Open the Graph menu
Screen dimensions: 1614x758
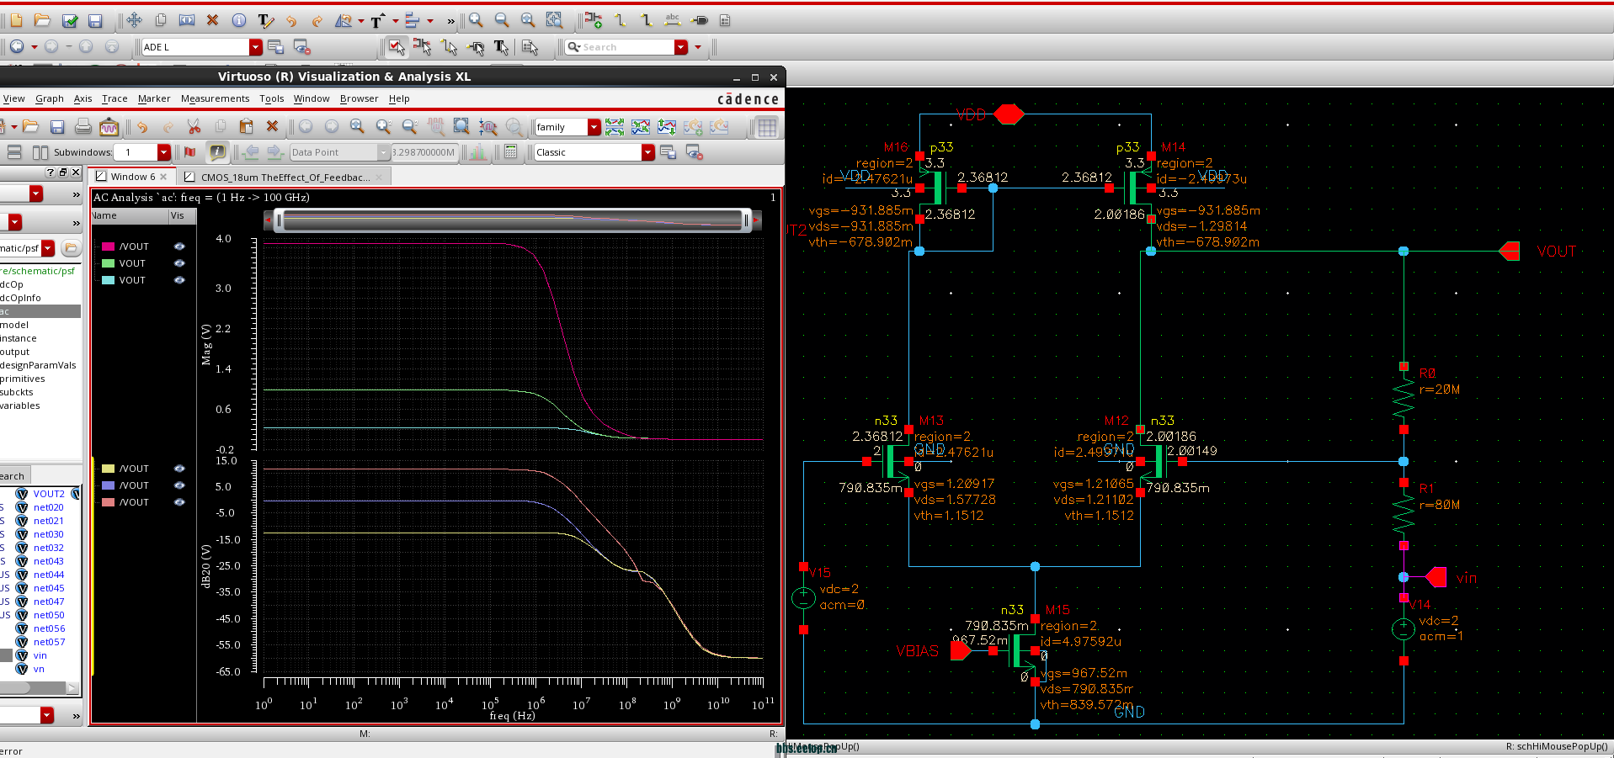50,98
